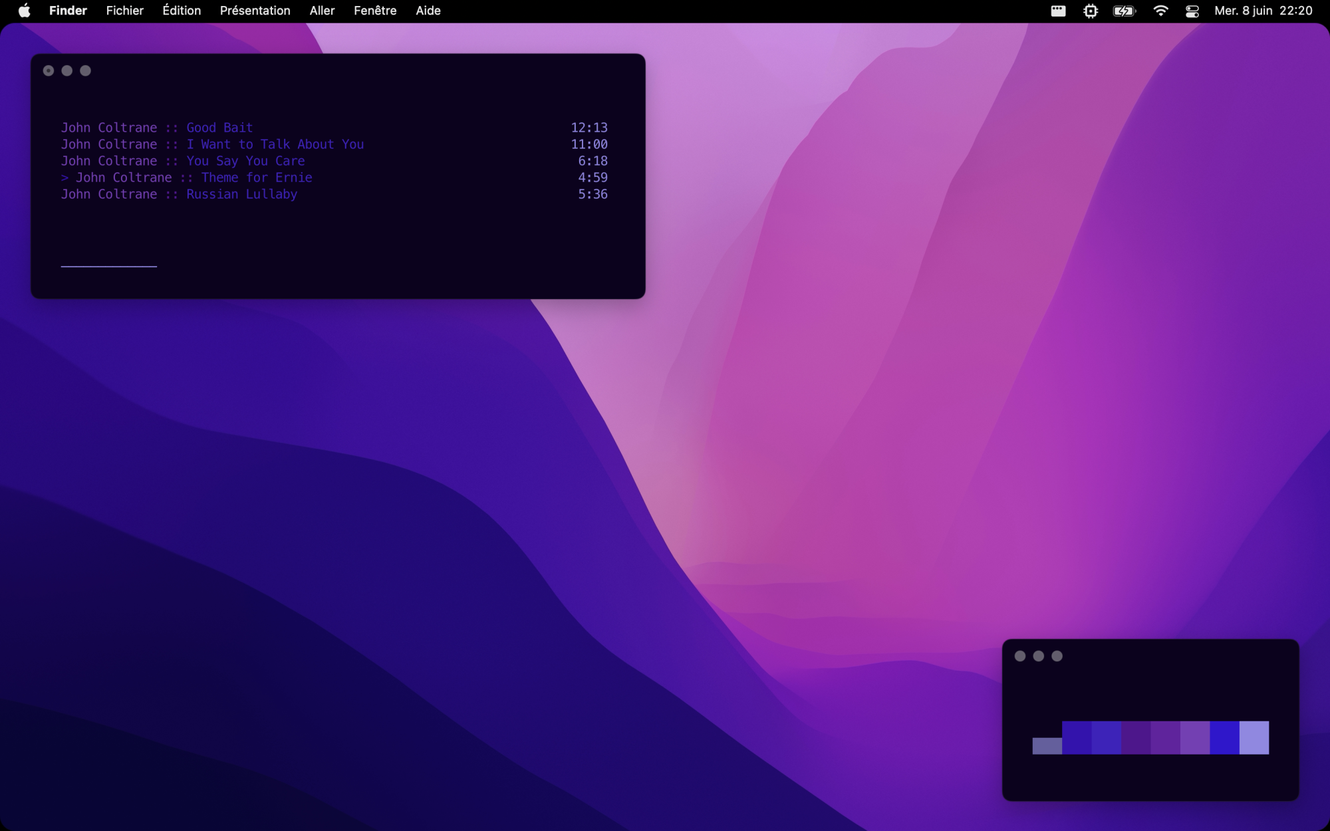Click the lightest lavender color block
The height and width of the screenshot is (831, 1330).
1254,737
